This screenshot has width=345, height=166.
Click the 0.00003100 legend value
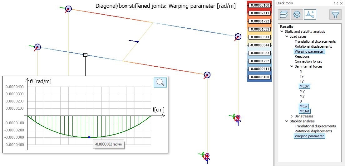pos(259,5)
